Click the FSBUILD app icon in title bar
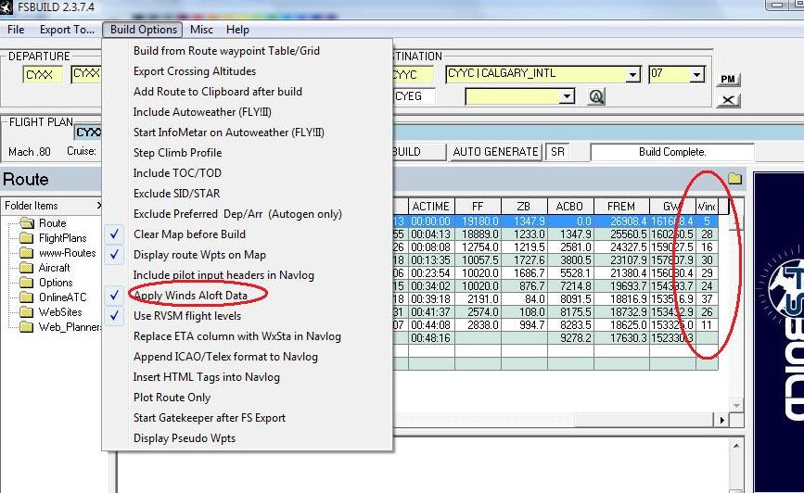804x493 pixels. point(6,7)
